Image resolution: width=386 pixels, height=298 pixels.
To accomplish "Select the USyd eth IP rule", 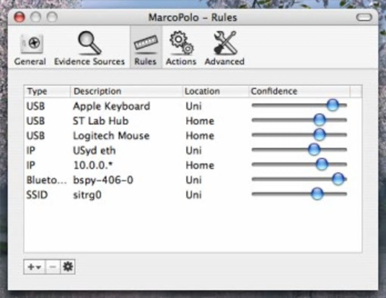I will (193, 150).
